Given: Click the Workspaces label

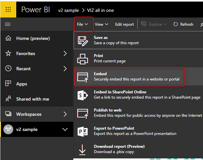Looking at the screenshot, I should click(x=29, y=114).
